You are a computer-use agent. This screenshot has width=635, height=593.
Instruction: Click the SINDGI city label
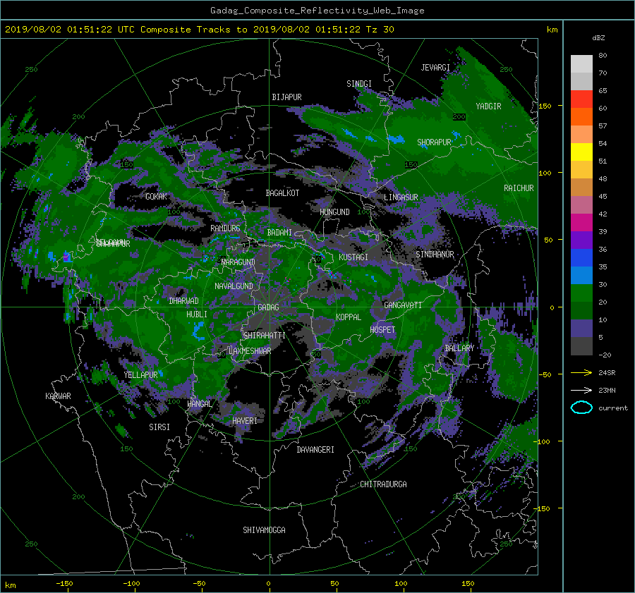pyautogui.click(x=359, y=84)
